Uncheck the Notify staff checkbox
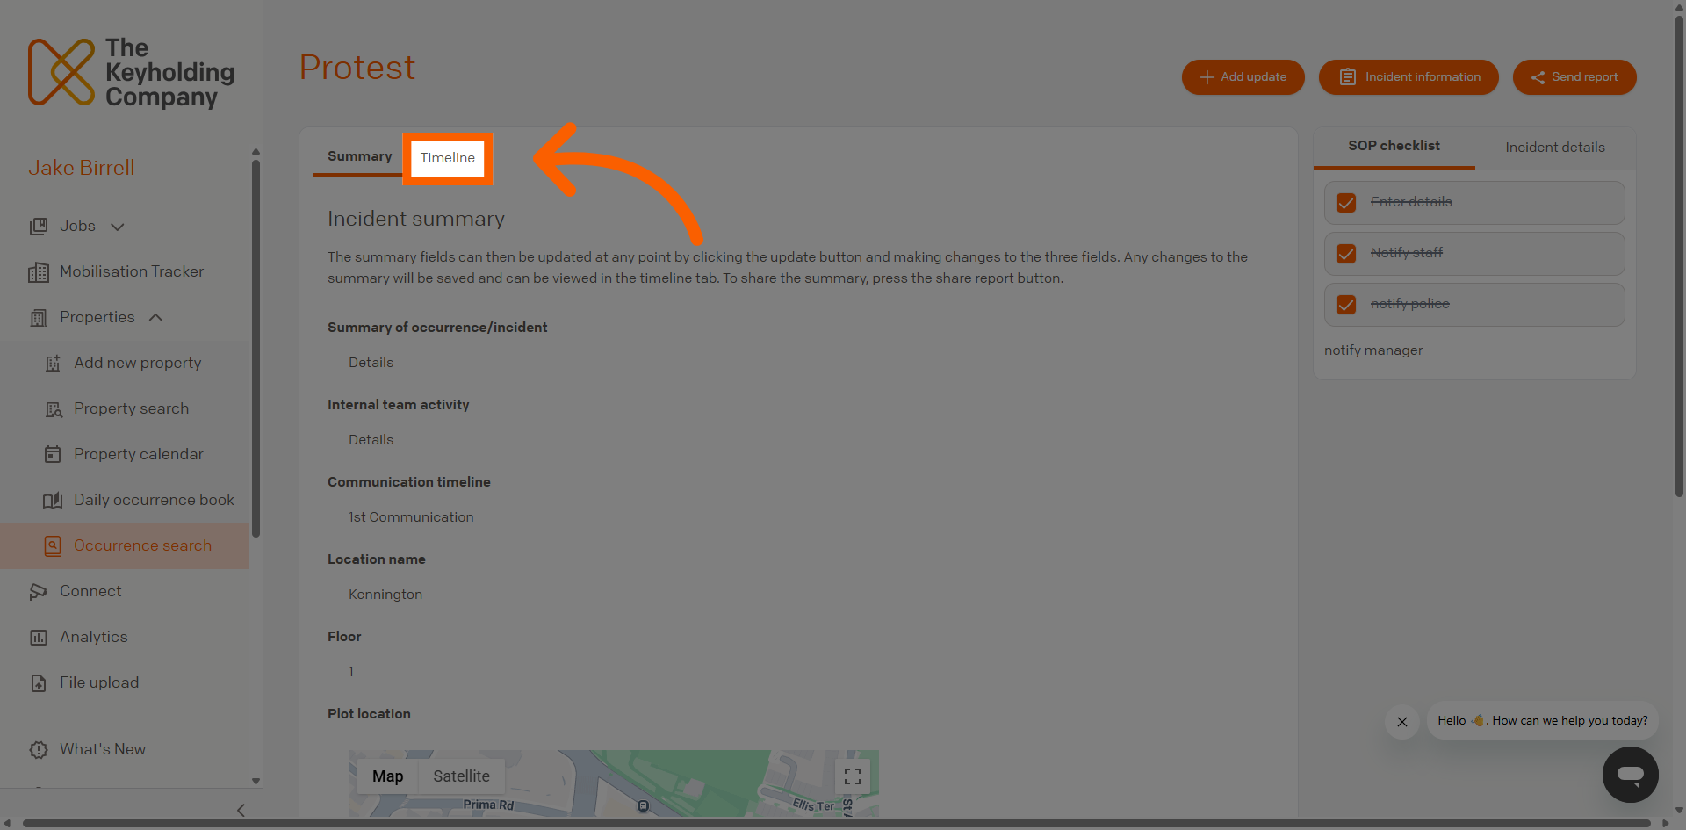 pyautogui.click(x=1345, y=254)
